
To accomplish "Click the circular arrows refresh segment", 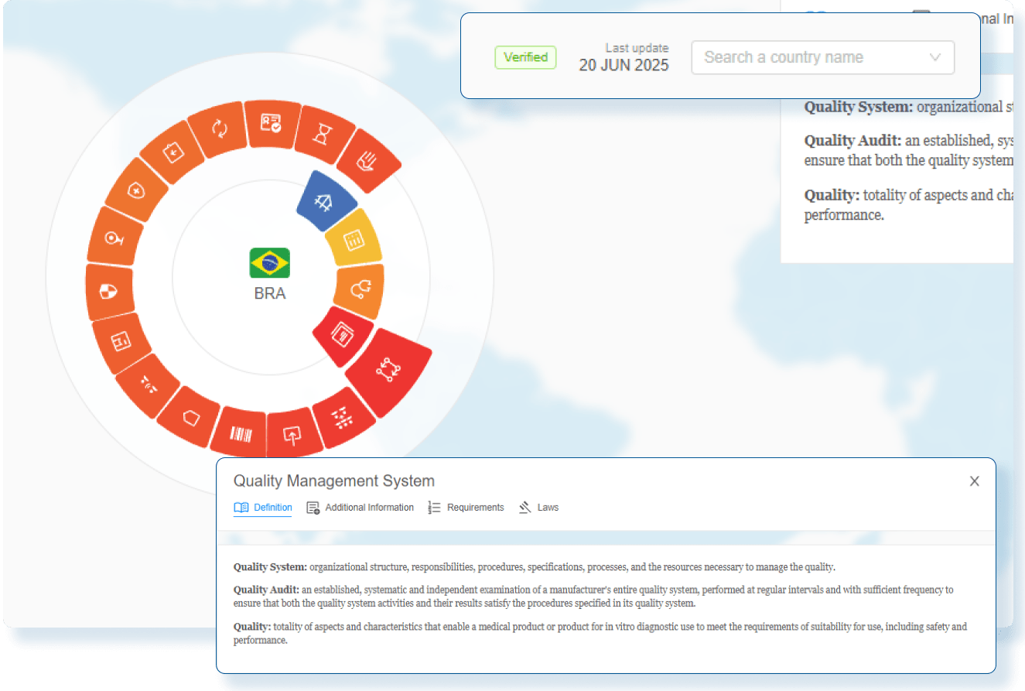I will 220,128.
